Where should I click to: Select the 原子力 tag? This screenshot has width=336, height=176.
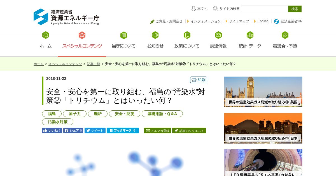(75, 114)
